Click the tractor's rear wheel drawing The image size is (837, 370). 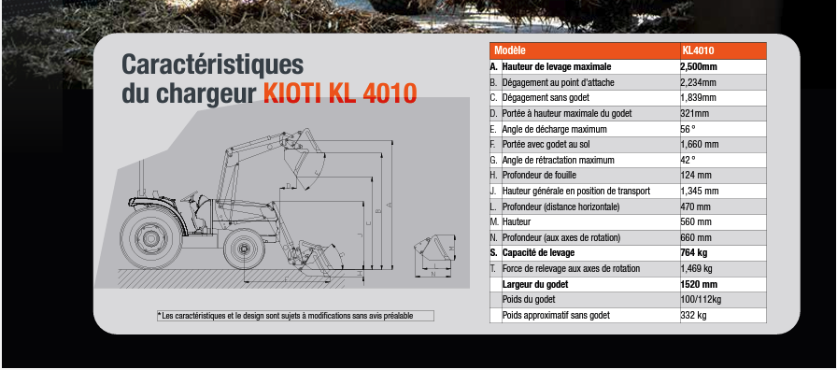coord(151,237)
